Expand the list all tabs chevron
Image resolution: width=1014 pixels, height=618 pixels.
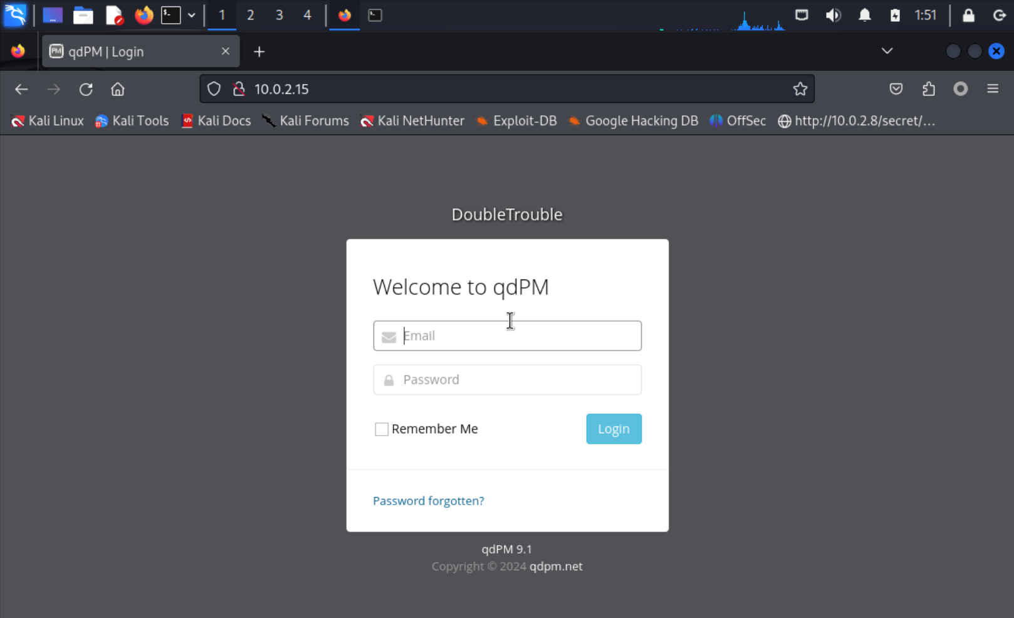point(887,51)
